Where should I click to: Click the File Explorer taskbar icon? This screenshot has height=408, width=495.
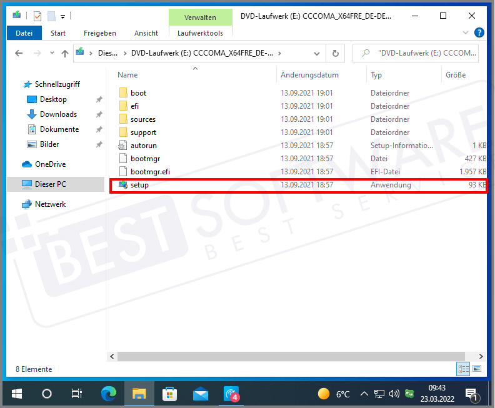point(139,394)
